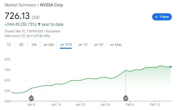
Task: Click the Jan 8 chart event marker
Action: [x=31, y=98]
